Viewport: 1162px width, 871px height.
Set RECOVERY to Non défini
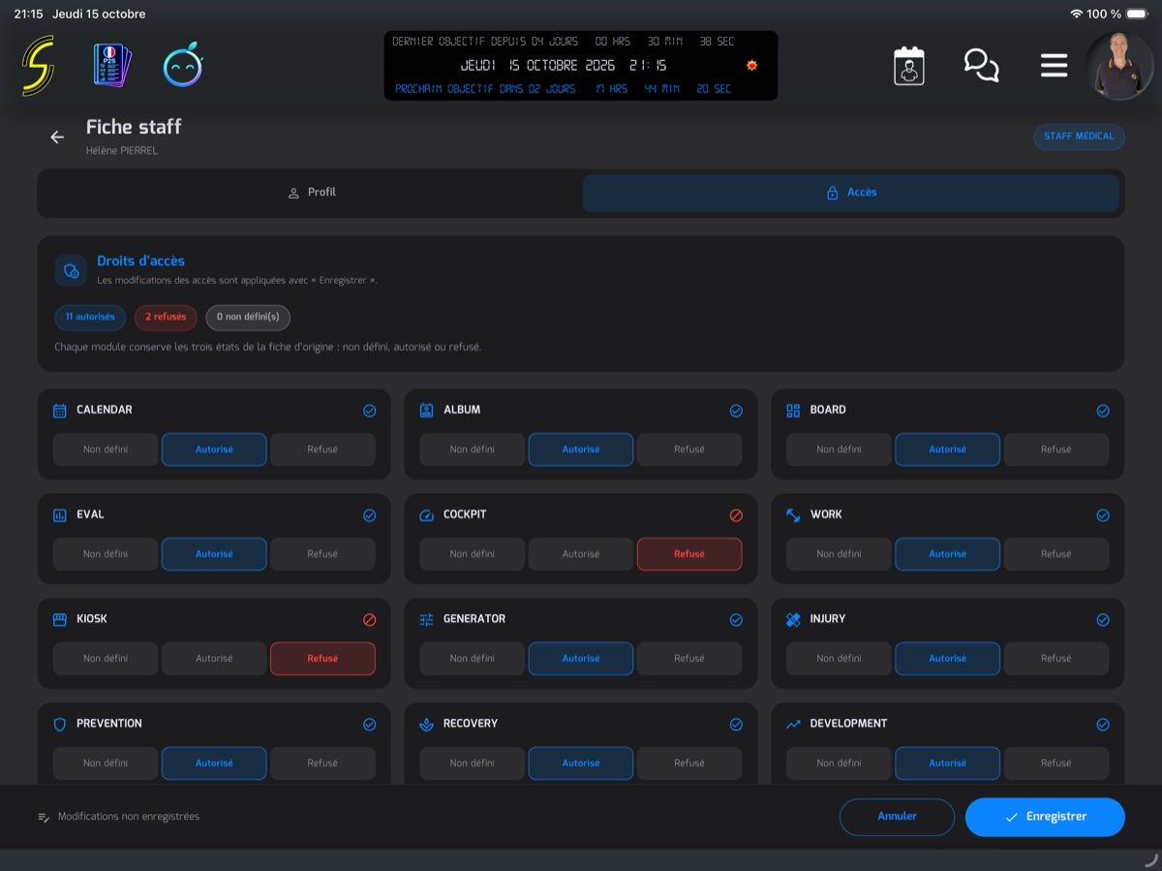[x=473, y=763]
